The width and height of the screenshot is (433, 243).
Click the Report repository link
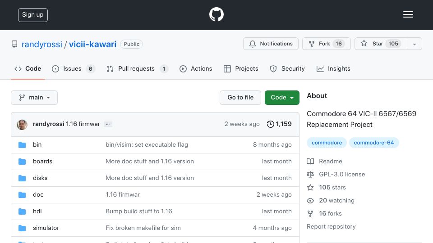point(331,226)
